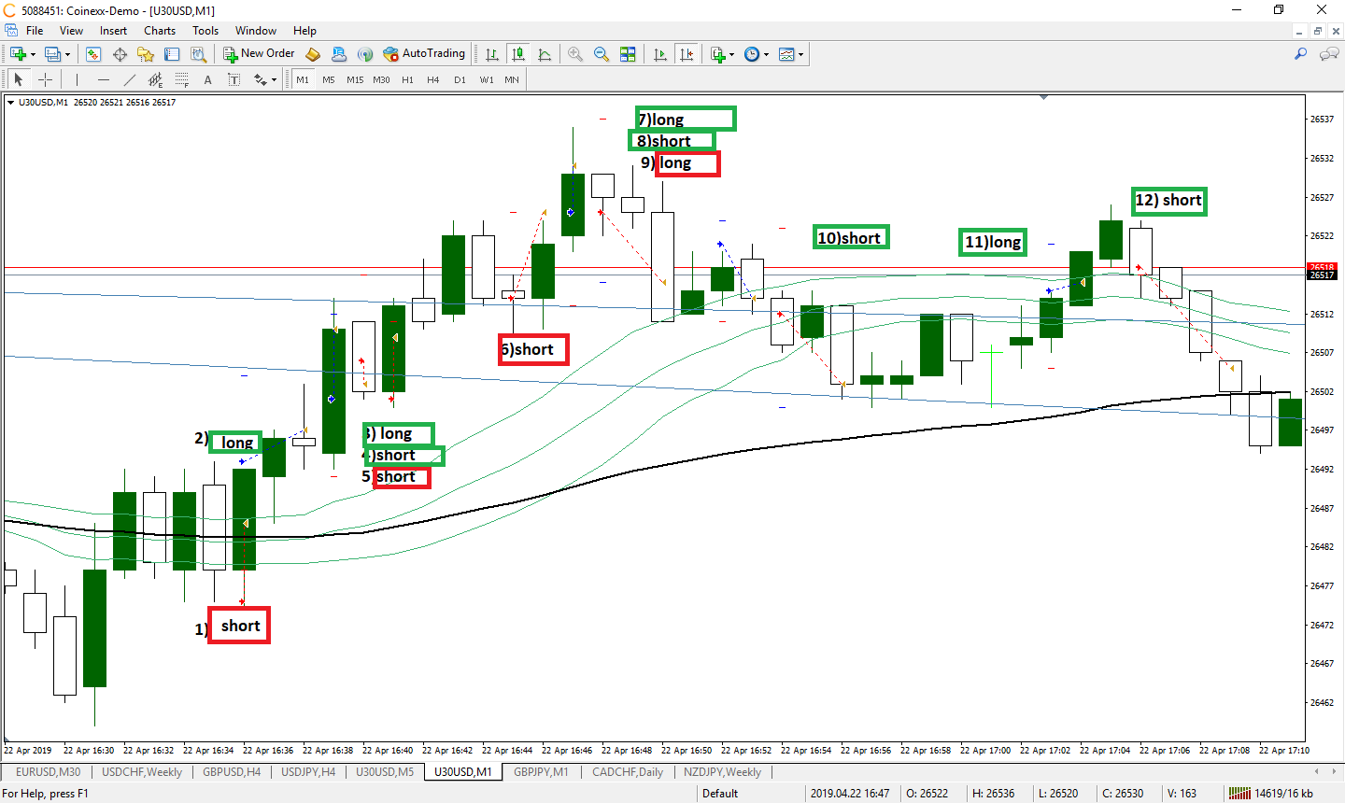
Task: Click the '12) short' chart label
Action: pos(1168,201)
